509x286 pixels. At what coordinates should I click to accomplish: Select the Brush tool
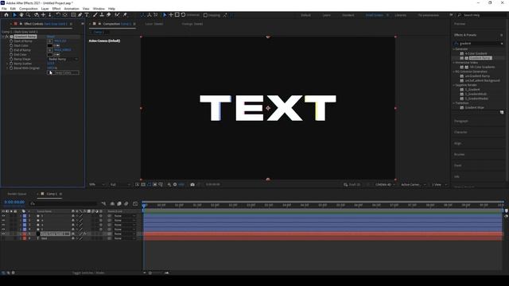95,15
